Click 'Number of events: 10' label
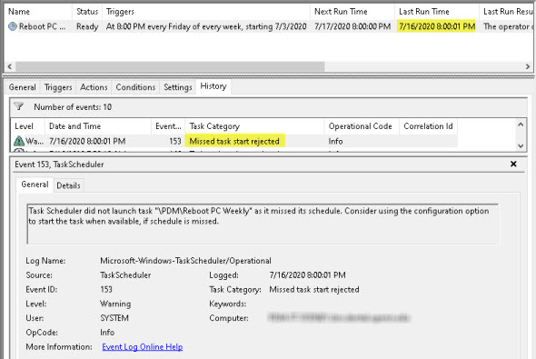The width and height of the screenshot is (536, 359). (x=73, y=107)
